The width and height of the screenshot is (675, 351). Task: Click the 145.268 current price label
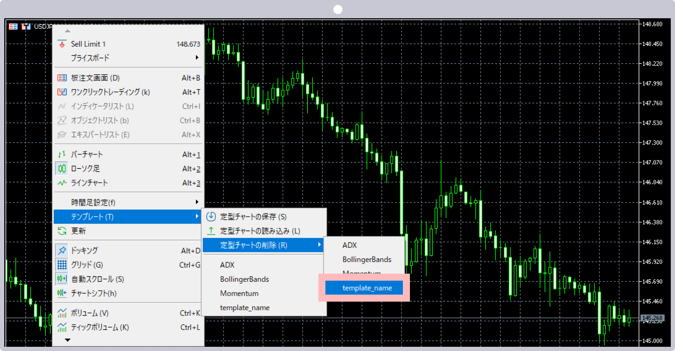pyautogui.click(x=652, y=318)
